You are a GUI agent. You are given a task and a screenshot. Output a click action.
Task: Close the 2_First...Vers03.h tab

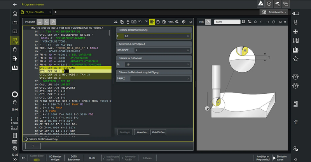pos(50,12)
